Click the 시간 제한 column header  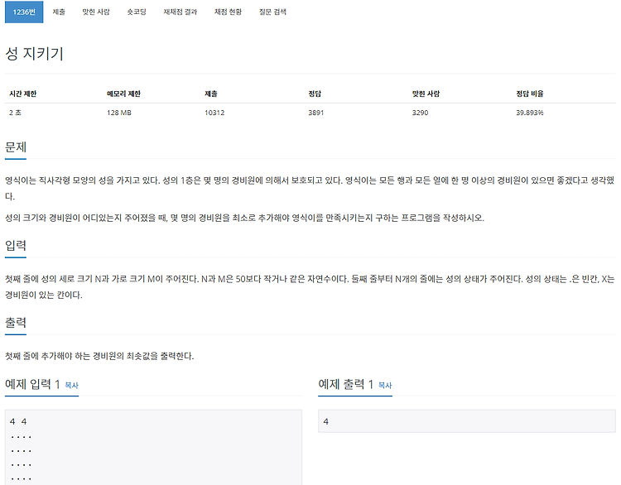click(x=23, y=94)
